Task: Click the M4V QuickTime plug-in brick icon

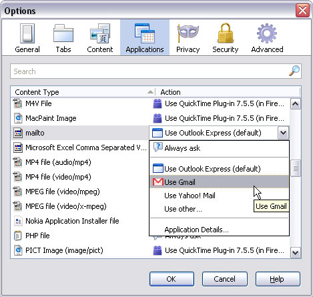Action: point(158,103)
